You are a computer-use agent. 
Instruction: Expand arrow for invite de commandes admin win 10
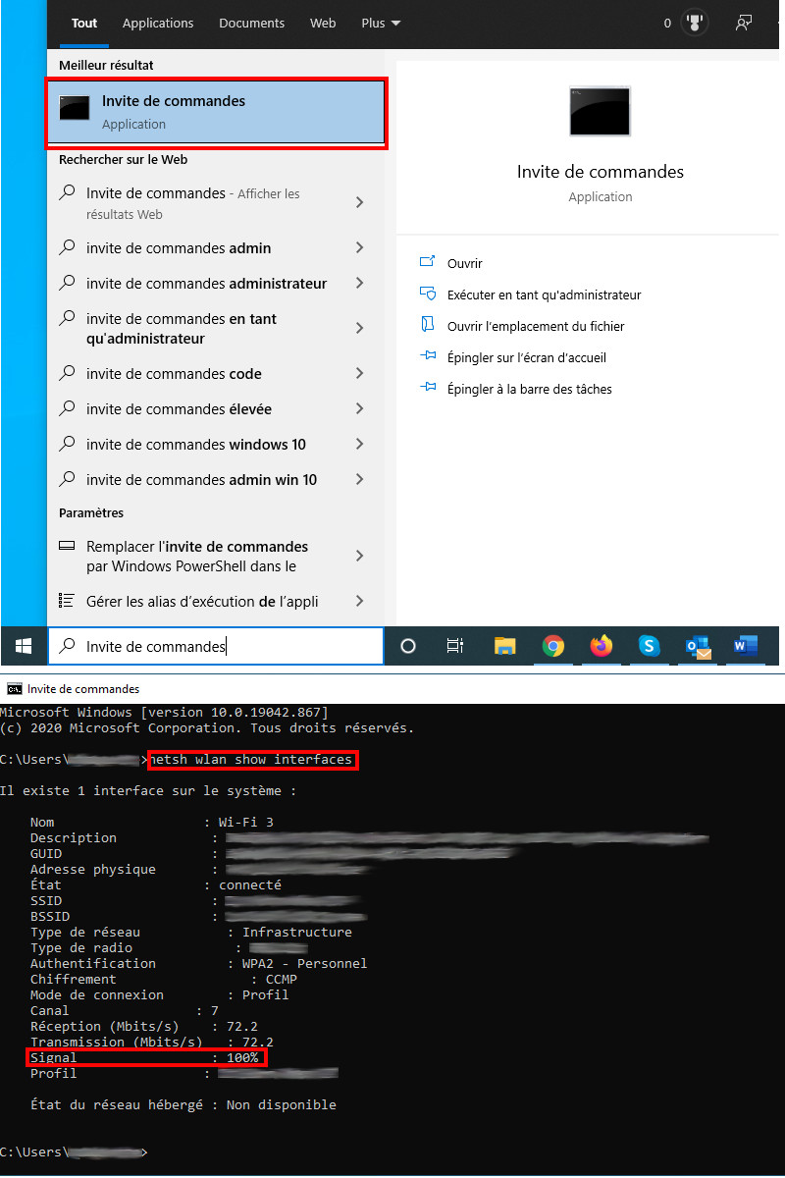359,479
